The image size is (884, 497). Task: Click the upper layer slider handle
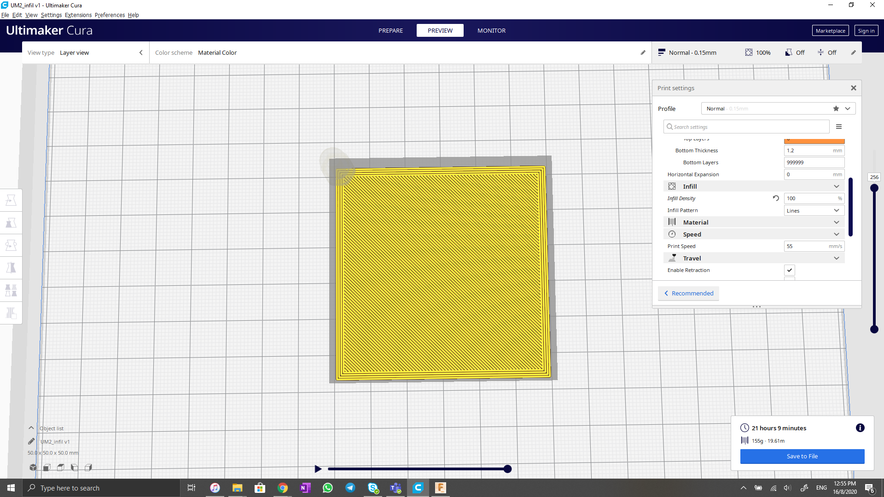874,188
